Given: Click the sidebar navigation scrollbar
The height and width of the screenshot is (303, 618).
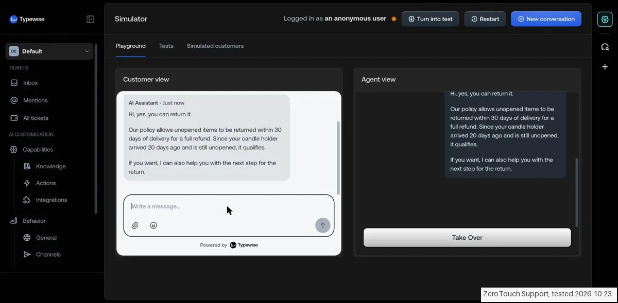Looking at the screenshot, I should pyautogui.click(x=96, y=129).
